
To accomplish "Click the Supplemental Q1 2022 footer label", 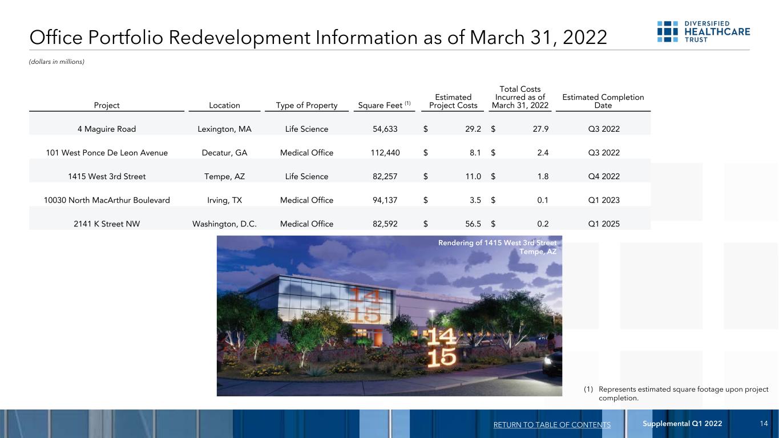I will point(683,423).
